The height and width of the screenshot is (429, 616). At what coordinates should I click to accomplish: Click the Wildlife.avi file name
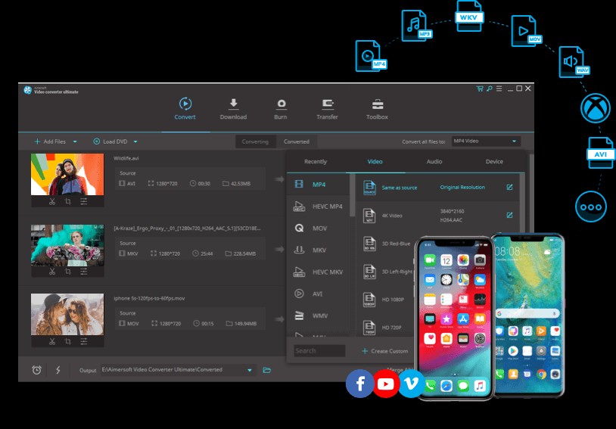coord(126,158)
